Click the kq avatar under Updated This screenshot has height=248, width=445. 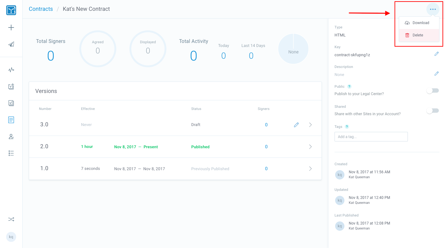[340, 200]
